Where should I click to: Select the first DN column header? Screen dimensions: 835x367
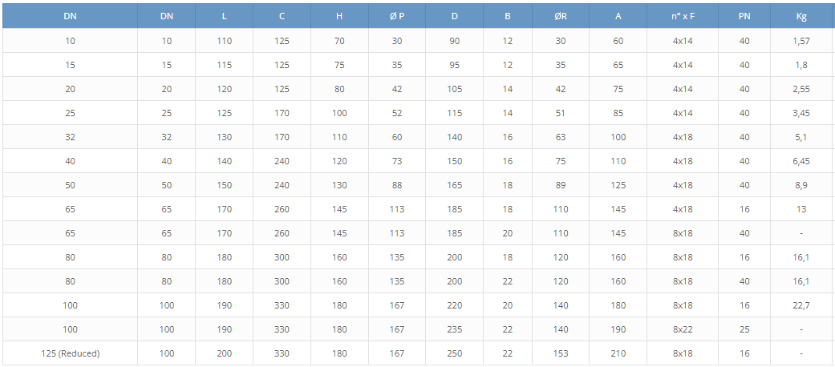[x=71, y=16]
